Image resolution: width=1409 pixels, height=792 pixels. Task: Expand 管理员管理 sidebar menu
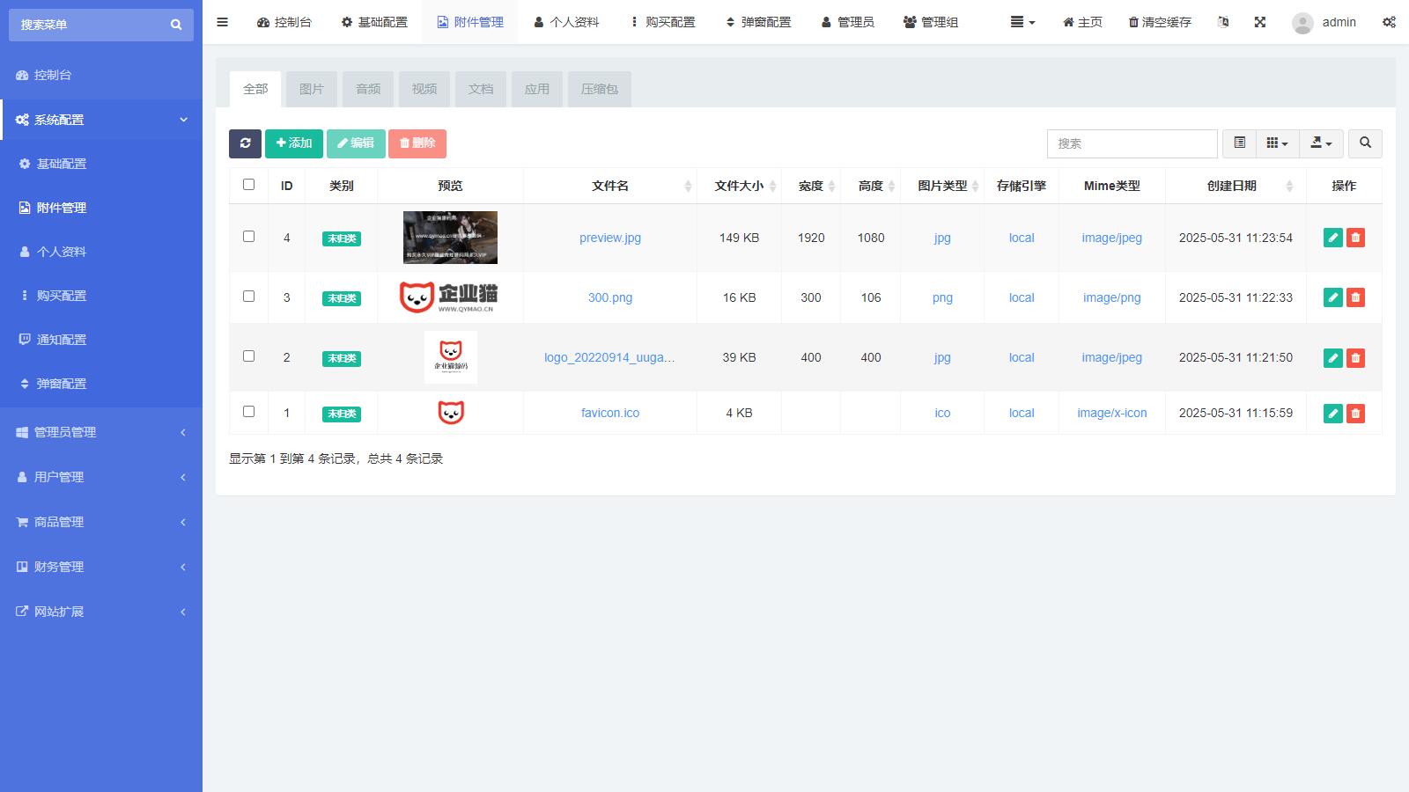[x=101, y=432]
